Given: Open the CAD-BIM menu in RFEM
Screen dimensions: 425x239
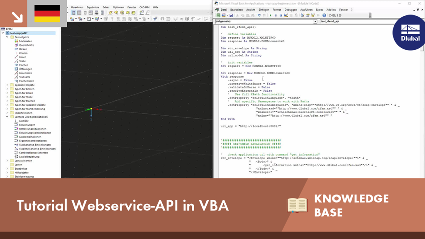Looking at the screenshot, I should 144,7.
